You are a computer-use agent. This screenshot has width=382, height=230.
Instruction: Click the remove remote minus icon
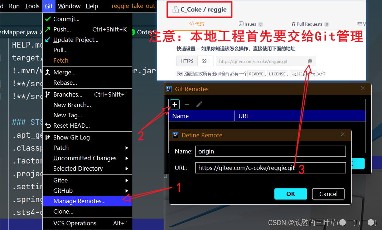coord(187,104)
